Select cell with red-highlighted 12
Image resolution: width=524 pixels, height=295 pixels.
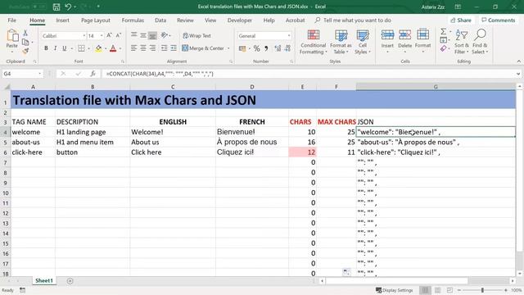(x=302, y=152)
